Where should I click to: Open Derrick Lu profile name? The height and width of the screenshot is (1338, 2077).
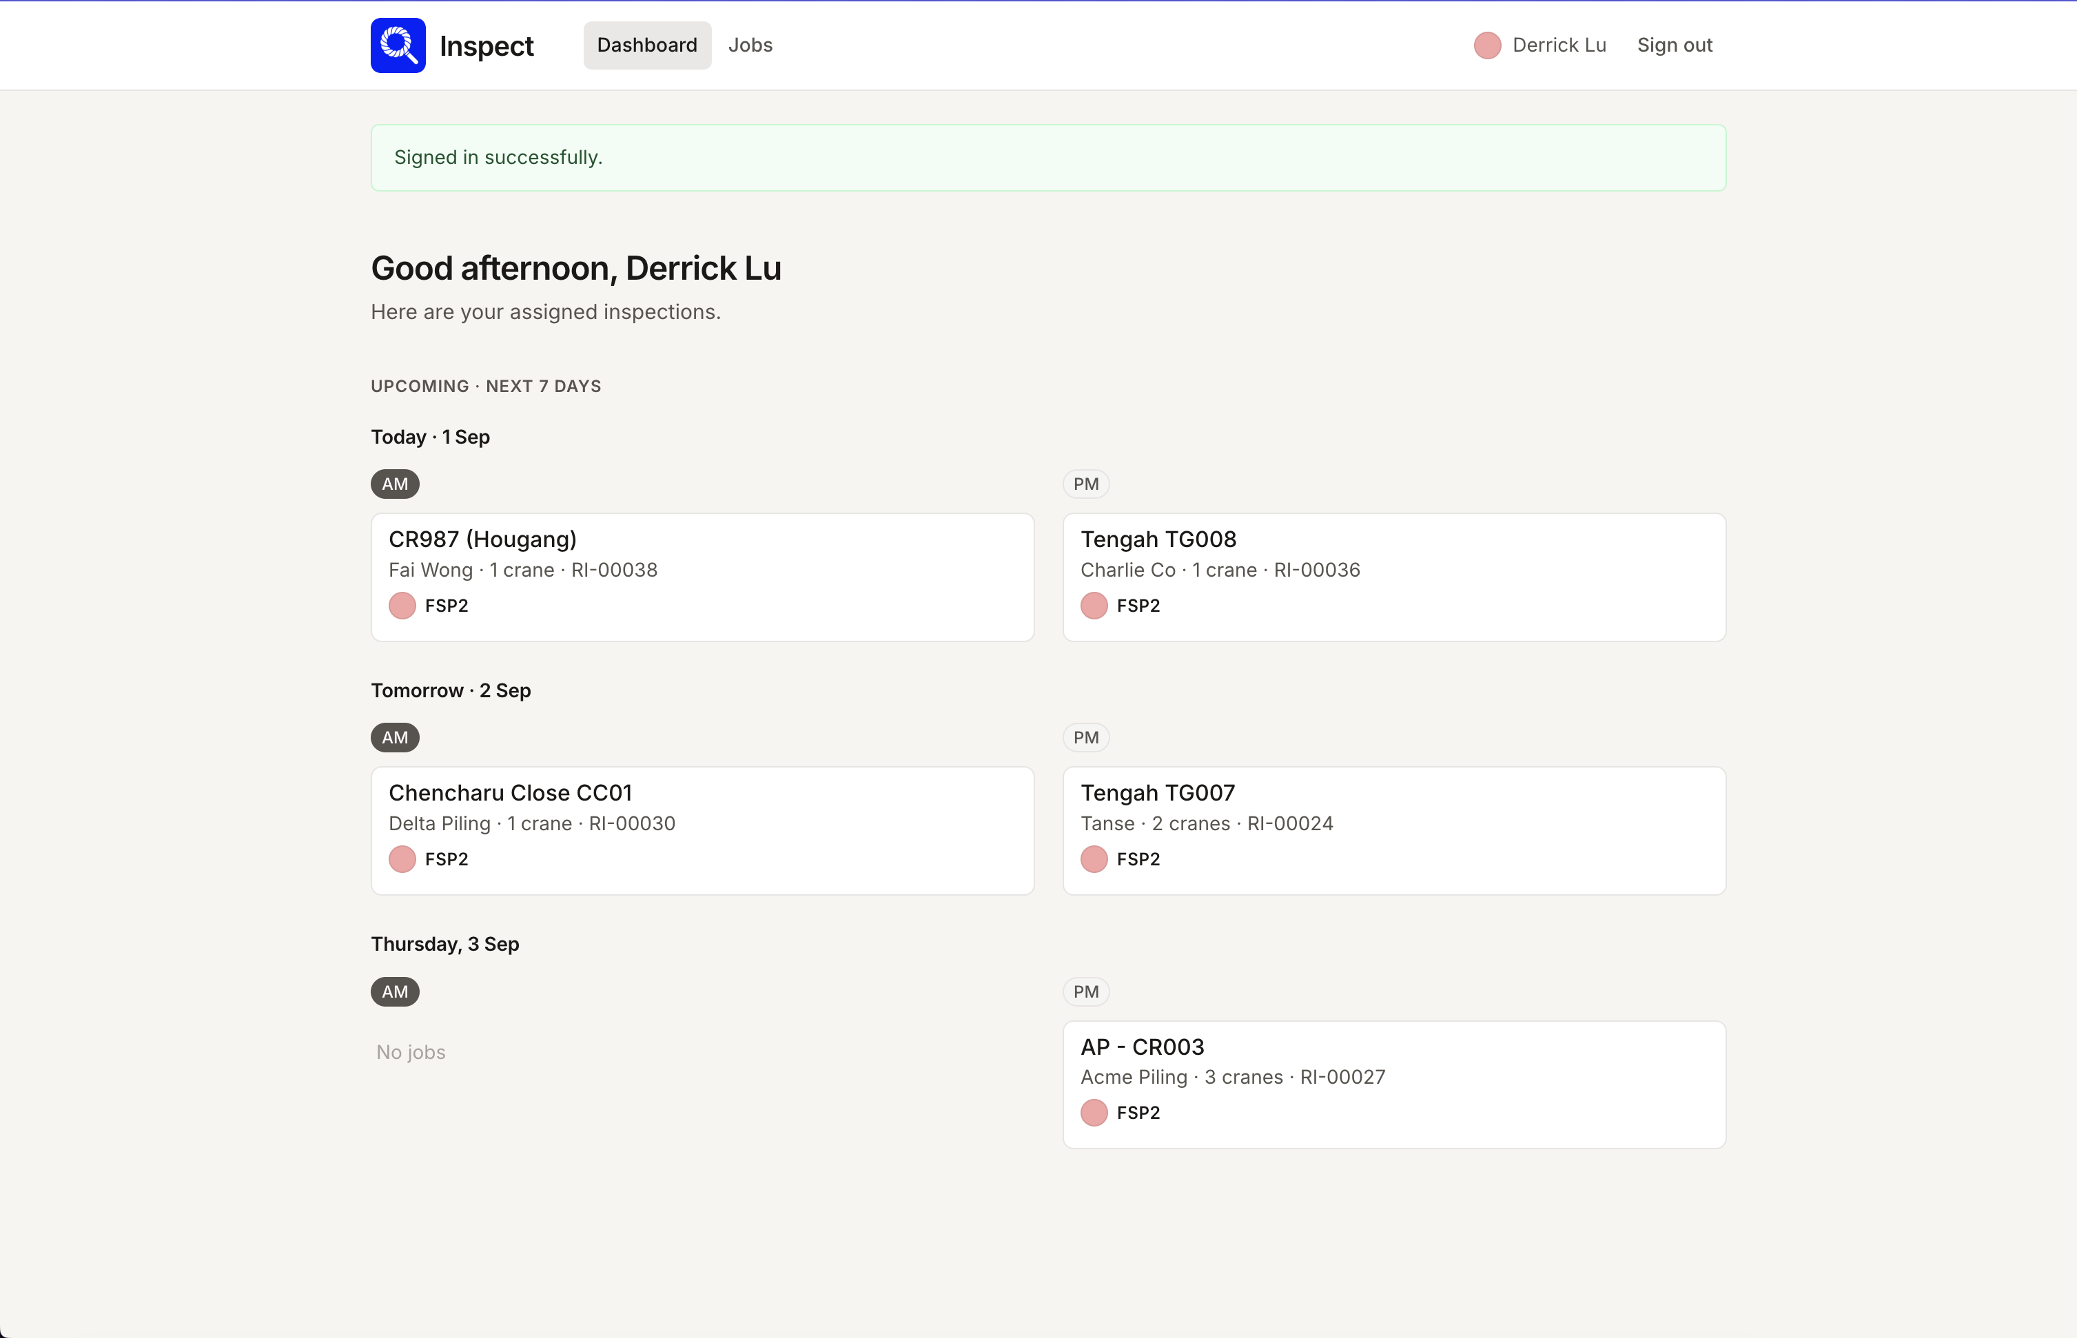[x=1559, y=45]
